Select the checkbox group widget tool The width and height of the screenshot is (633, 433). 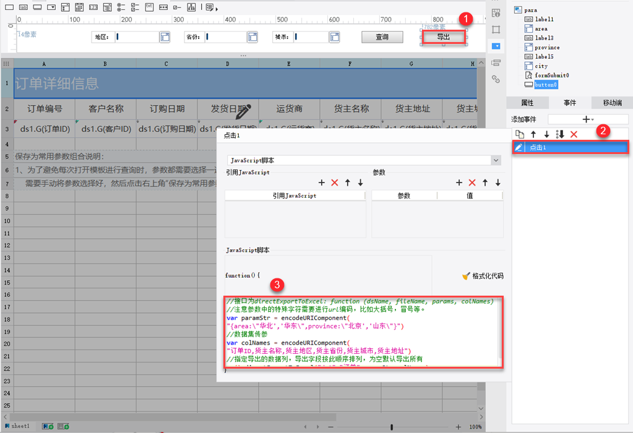[x=136, y=7]
